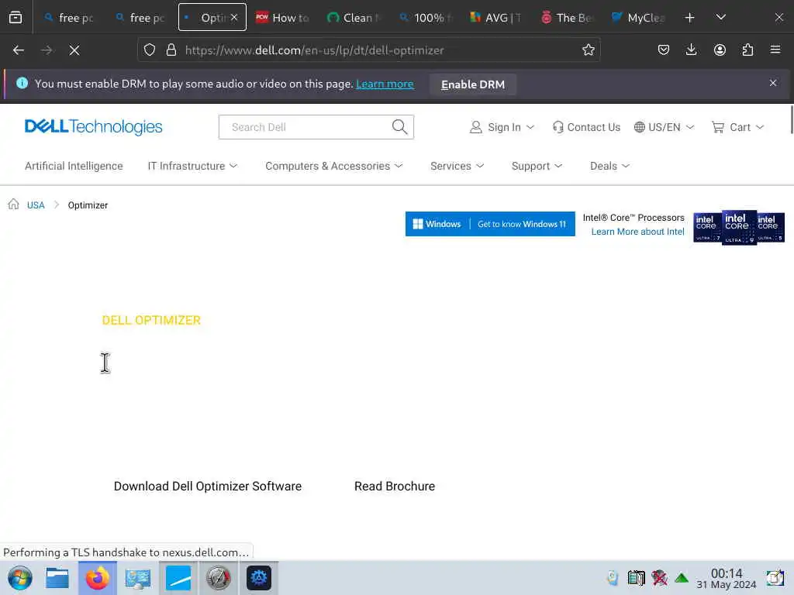Open the gauge-shaped taskbar application
The height and width of the screenshot is (595, 794).
[x=218, y=578]
